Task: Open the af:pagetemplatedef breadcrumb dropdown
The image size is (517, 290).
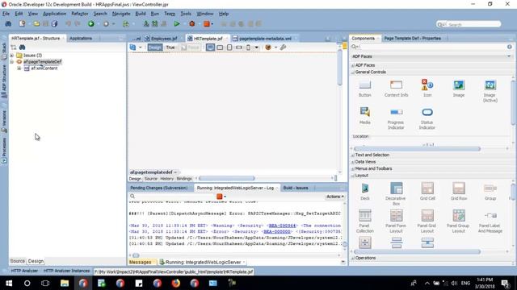Action: click(x=175, y=172)
